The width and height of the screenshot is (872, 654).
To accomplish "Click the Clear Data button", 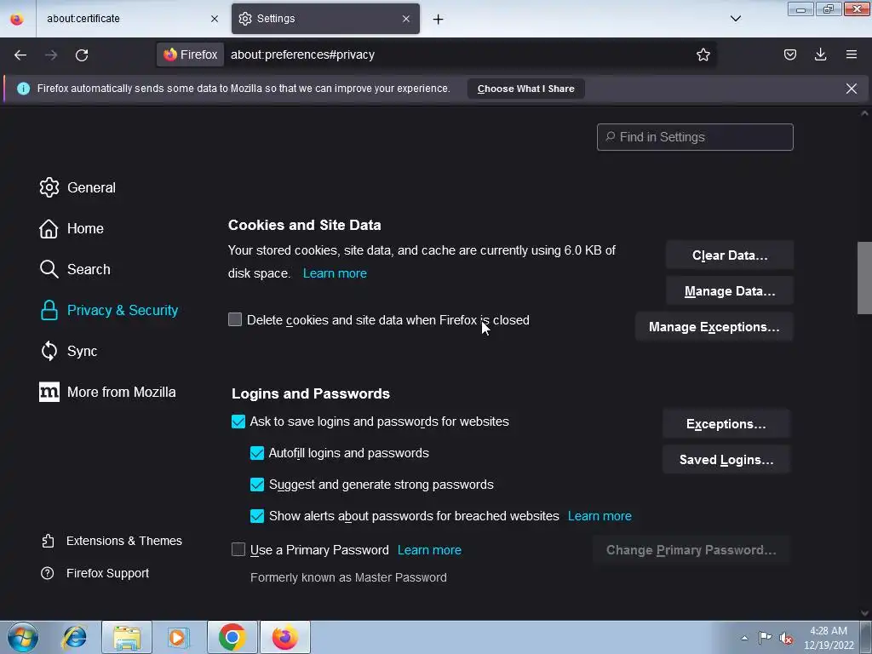I will (730, 255).
